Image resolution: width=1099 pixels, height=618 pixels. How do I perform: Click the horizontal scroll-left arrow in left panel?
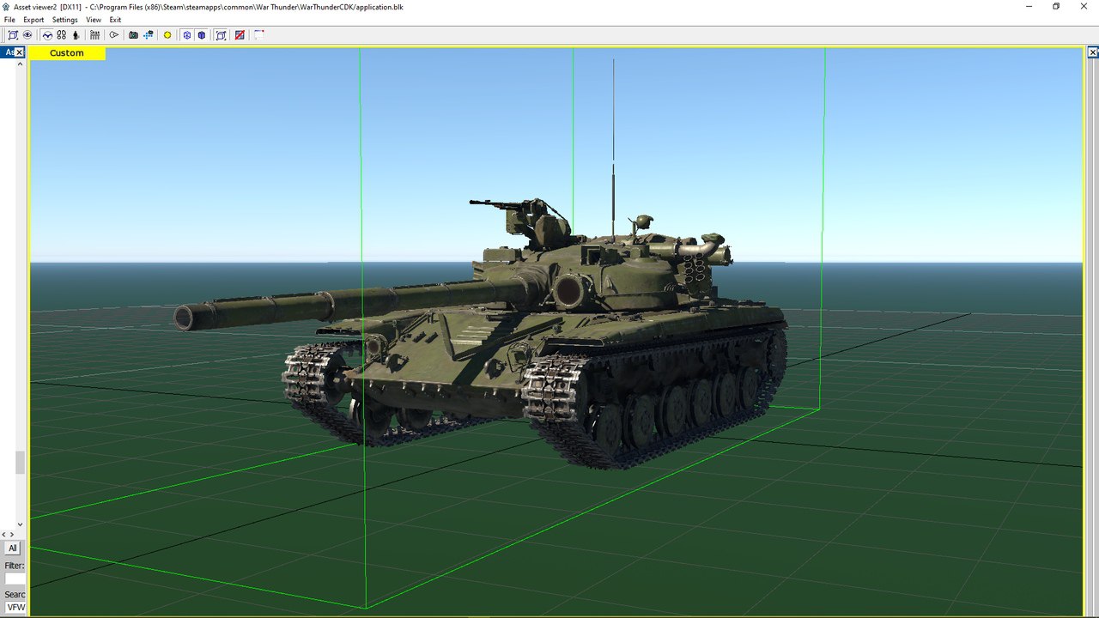[x=3, y=534]
